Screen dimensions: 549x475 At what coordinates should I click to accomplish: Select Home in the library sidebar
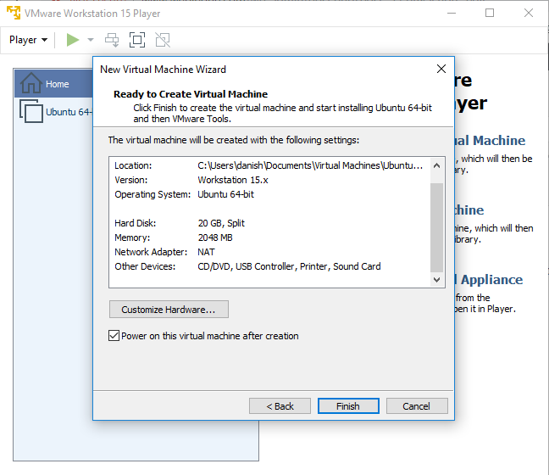tap(53, 84)
